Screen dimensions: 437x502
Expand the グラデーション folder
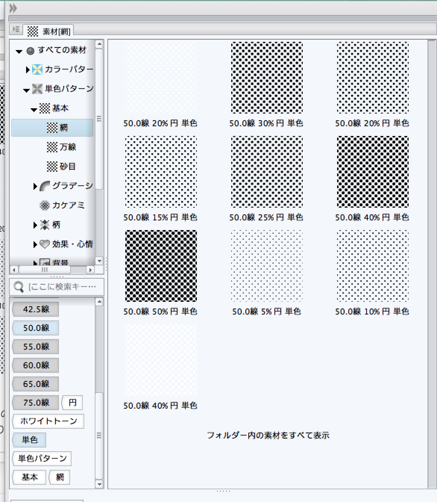tap(35, 186)
